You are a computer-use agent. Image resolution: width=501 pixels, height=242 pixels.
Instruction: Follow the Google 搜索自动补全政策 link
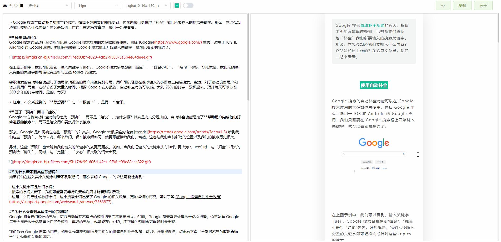click(x=198, y=197)
